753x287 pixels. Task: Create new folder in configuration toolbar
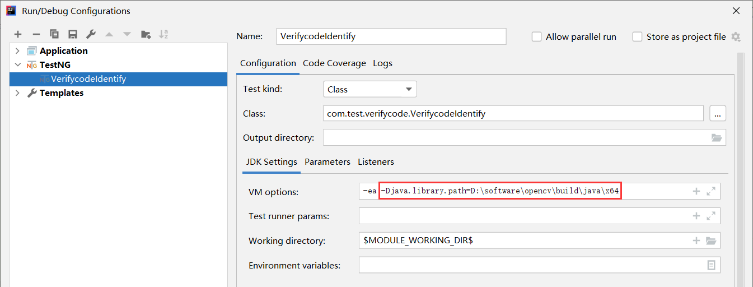tap(146, 35)
